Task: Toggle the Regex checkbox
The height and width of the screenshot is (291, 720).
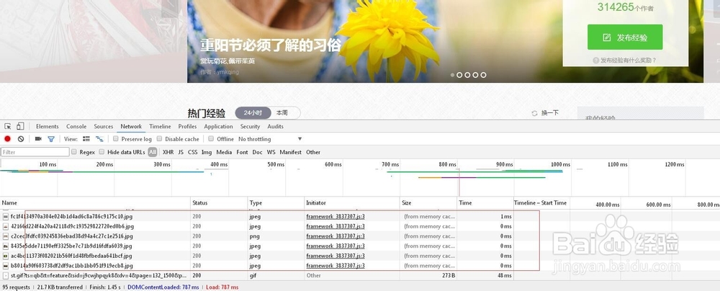Action: (74, 152)
